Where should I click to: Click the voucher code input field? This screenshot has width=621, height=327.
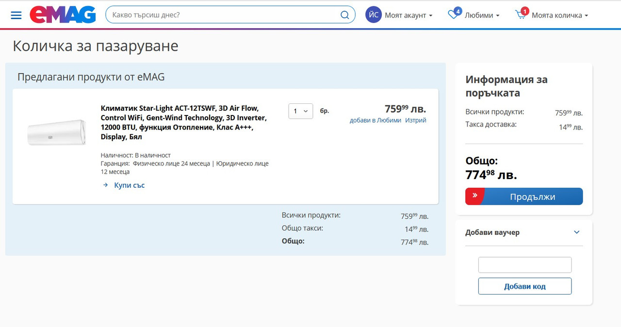click(x=525, y=265)
